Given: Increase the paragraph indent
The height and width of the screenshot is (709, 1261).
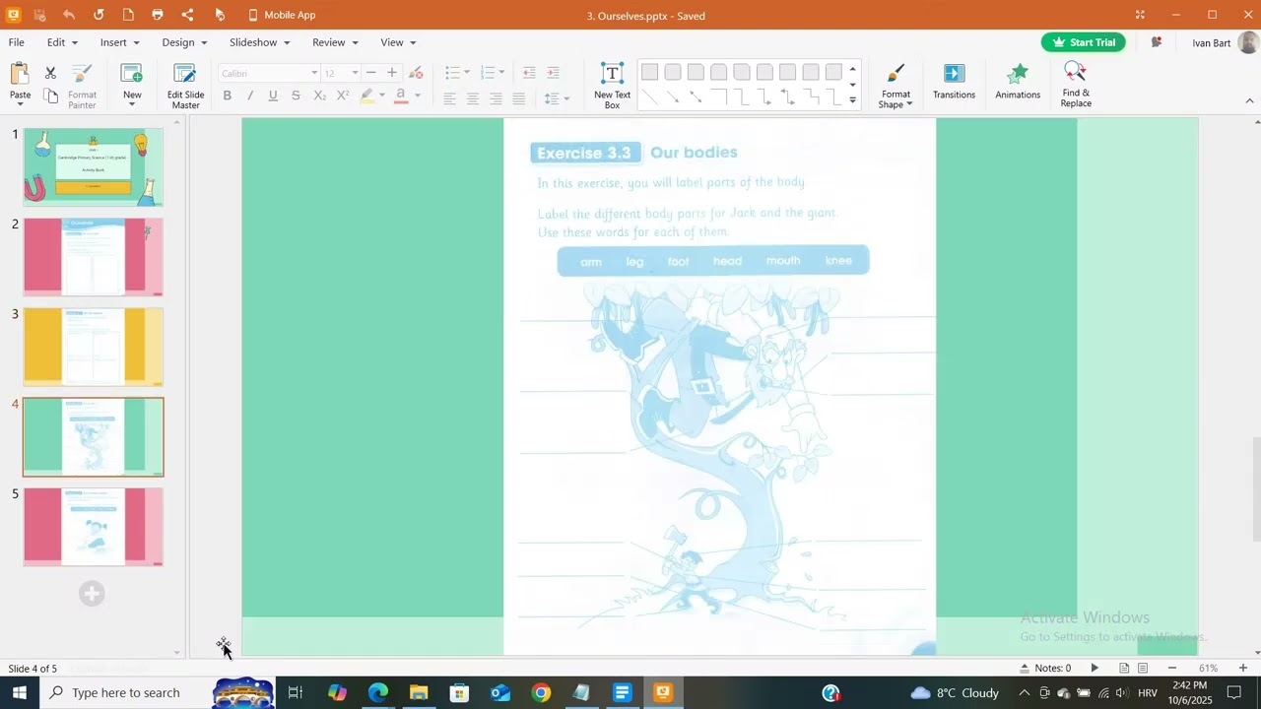Looking at the screenshot, I should point(553,73).
